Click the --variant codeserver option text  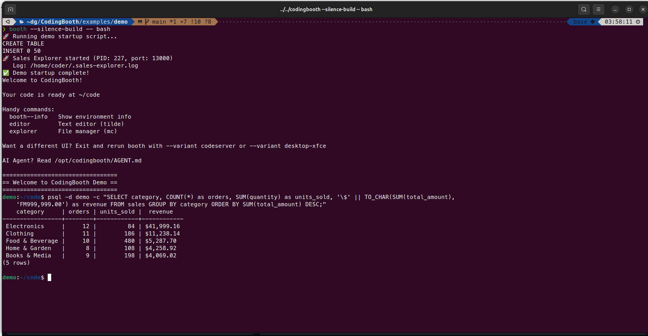coord(201,146)
